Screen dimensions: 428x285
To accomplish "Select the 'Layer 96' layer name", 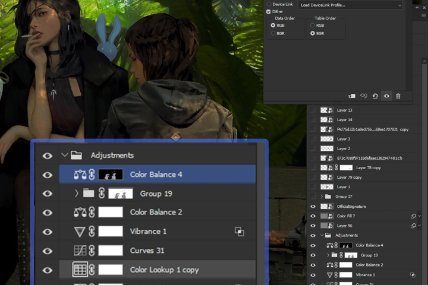I will (344, 226).
